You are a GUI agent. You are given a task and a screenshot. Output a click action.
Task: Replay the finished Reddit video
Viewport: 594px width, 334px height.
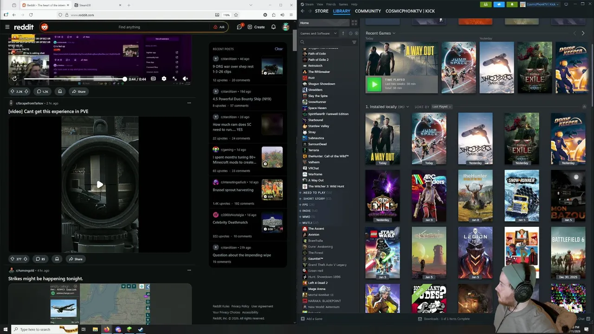point(14,79)
